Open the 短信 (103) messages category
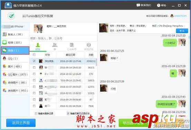The image size is (191, 130). 15,42
